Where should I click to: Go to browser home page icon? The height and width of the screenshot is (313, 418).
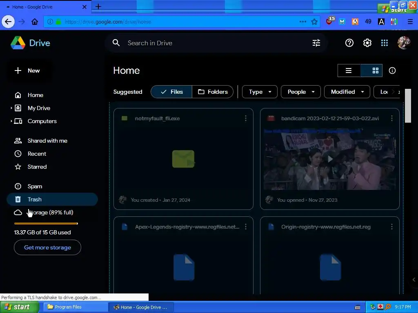(35, 22)
